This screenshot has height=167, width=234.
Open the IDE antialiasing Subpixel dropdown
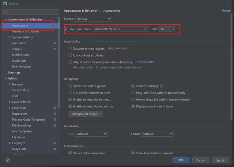coord(91,134)
